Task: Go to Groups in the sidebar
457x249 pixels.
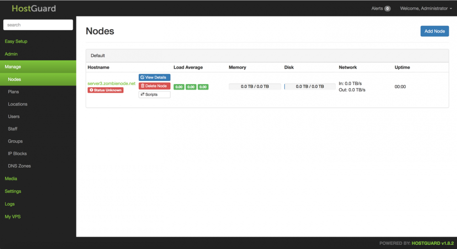Action: click(x=15, y=141)
